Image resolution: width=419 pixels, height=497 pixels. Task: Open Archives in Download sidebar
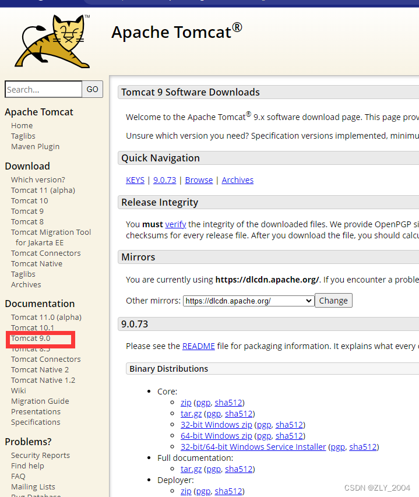pyautogui.click(x=26, y=285)
